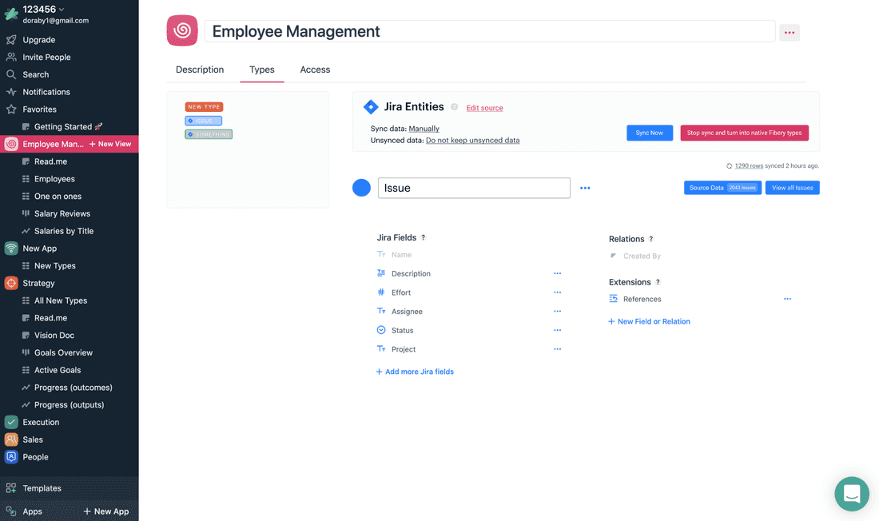Image resolution: width=879 pixels, height=521 pixels.
Task: Open the Edit source link
Action: click(484, 108)
